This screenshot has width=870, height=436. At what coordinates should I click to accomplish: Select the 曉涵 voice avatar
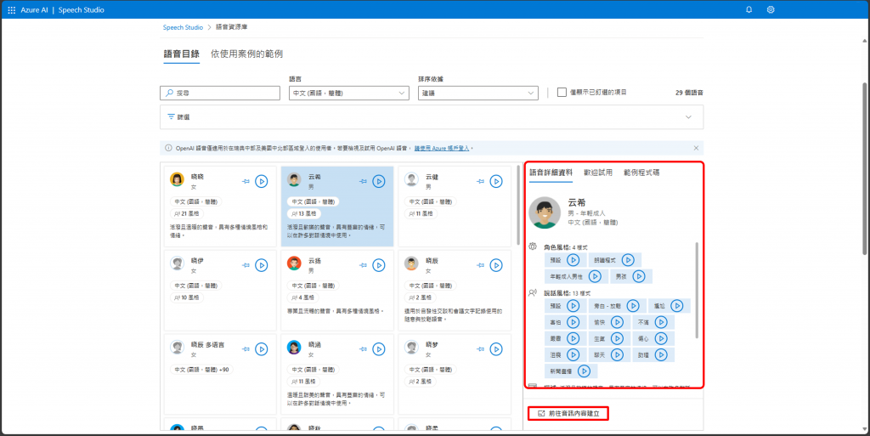pyautogui.click(x=294, y=348)
